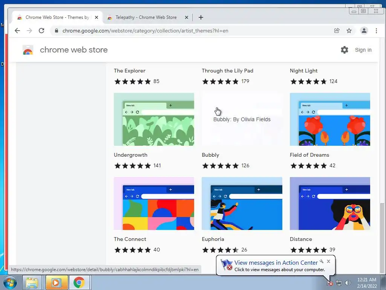Open the volume speaker tray icon

pos(348,283)
